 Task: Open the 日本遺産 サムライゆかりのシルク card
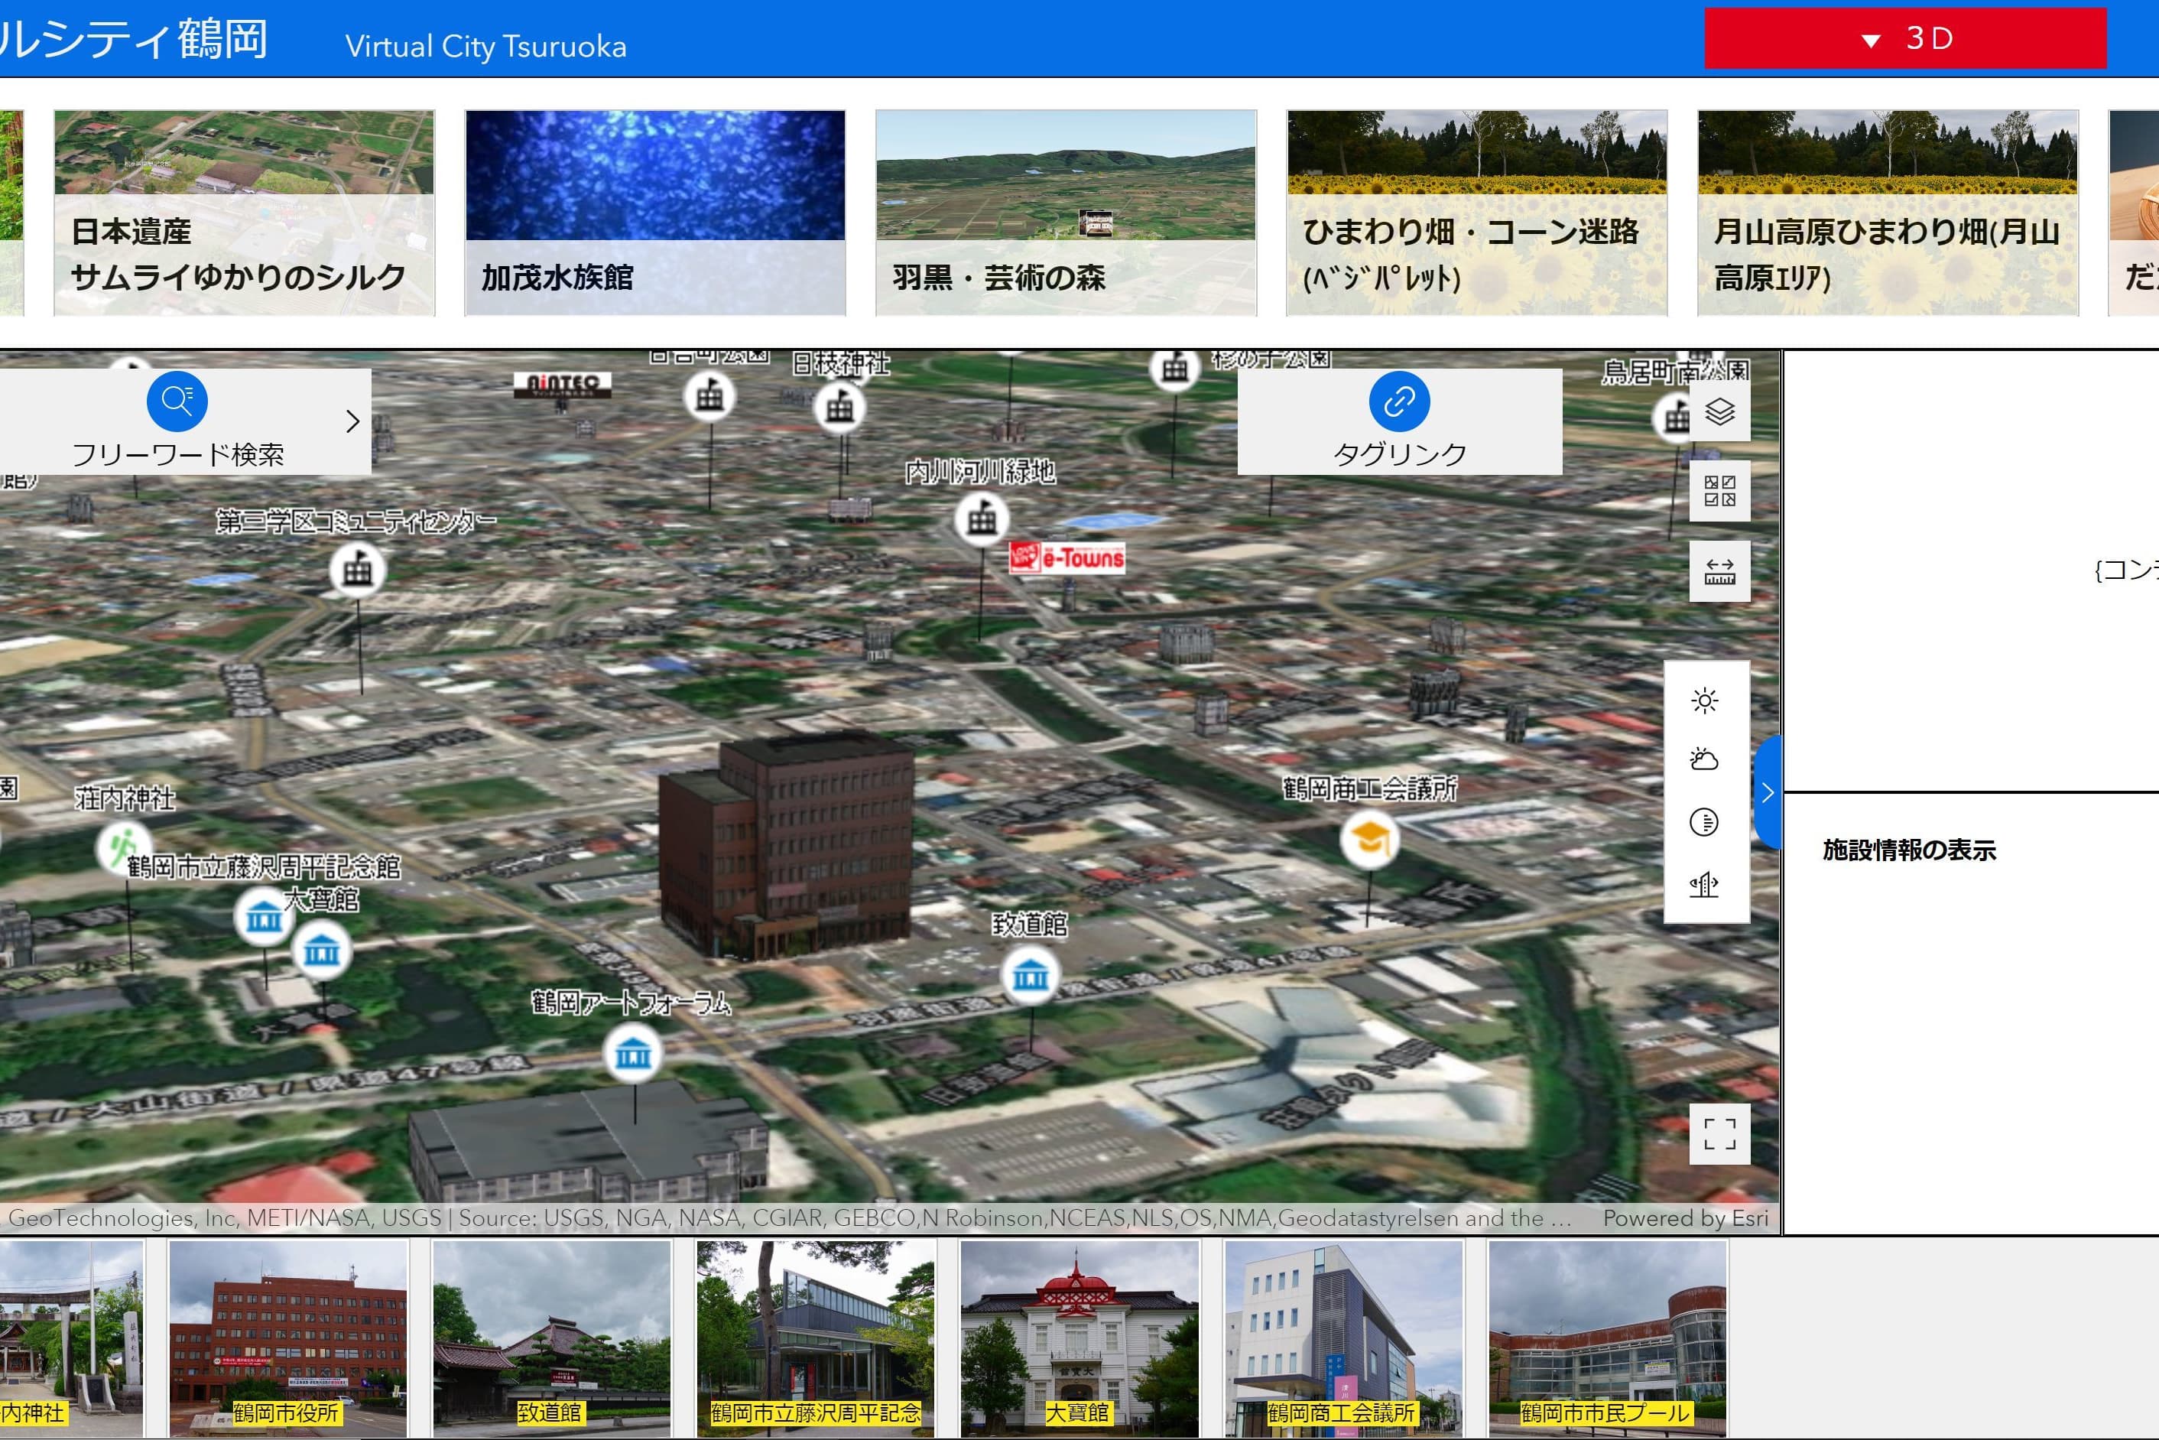(244, 213)
